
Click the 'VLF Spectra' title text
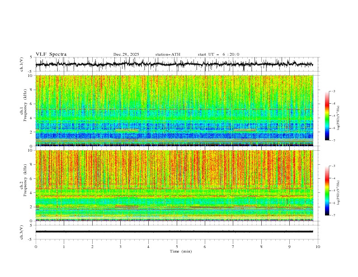[51, 54]
